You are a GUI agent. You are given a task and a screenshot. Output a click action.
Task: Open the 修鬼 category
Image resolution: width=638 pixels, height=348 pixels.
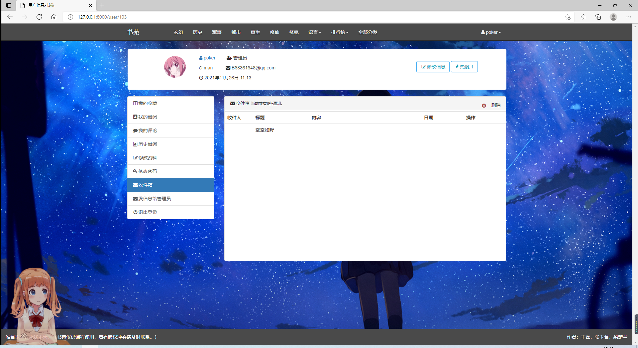[x=294, y=32]
